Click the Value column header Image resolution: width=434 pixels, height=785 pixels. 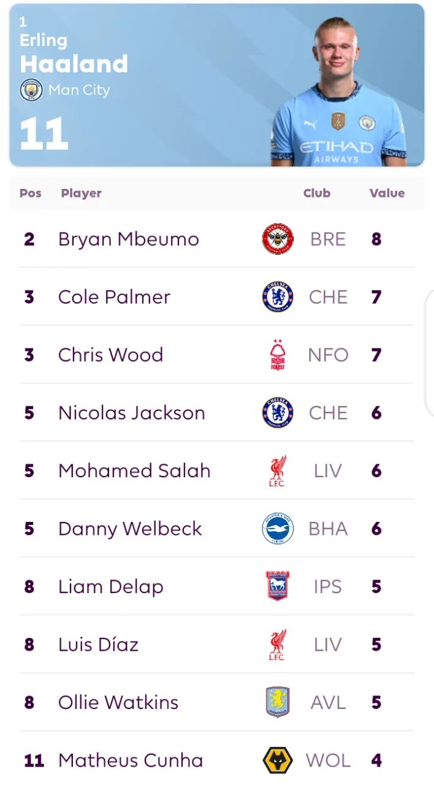tap(387, 193)
